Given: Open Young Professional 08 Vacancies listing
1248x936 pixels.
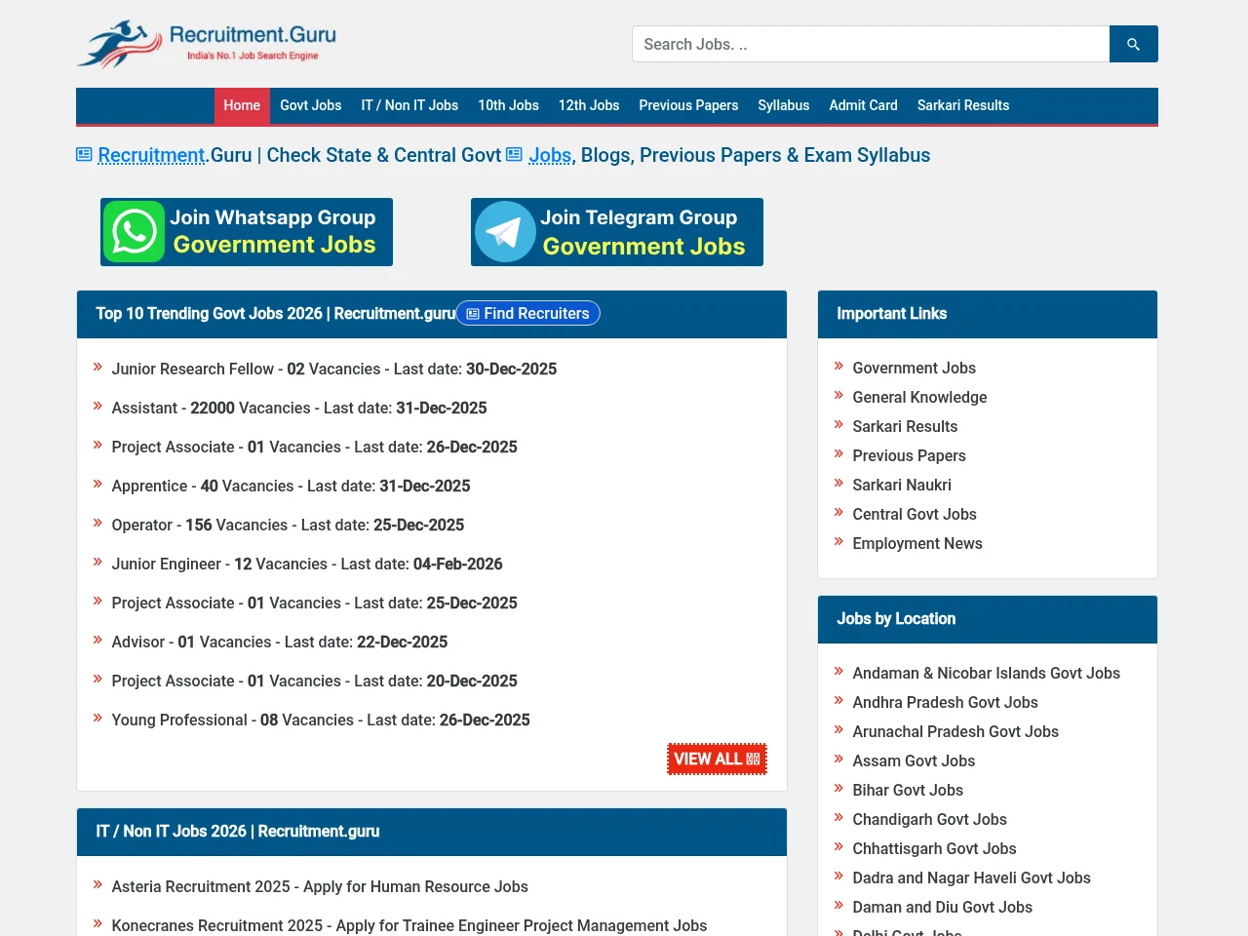Looking at the screenshot, I should click(321, 720).
